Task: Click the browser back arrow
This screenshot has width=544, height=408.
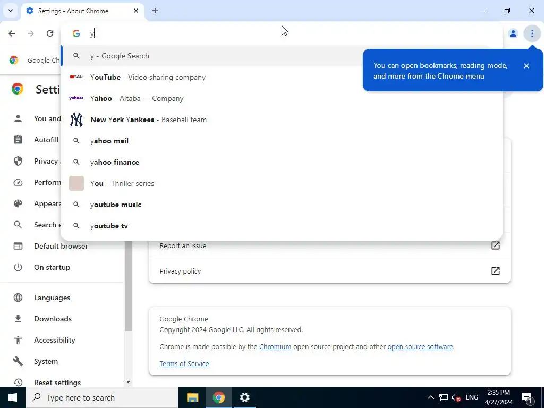Action: (12, 33)
